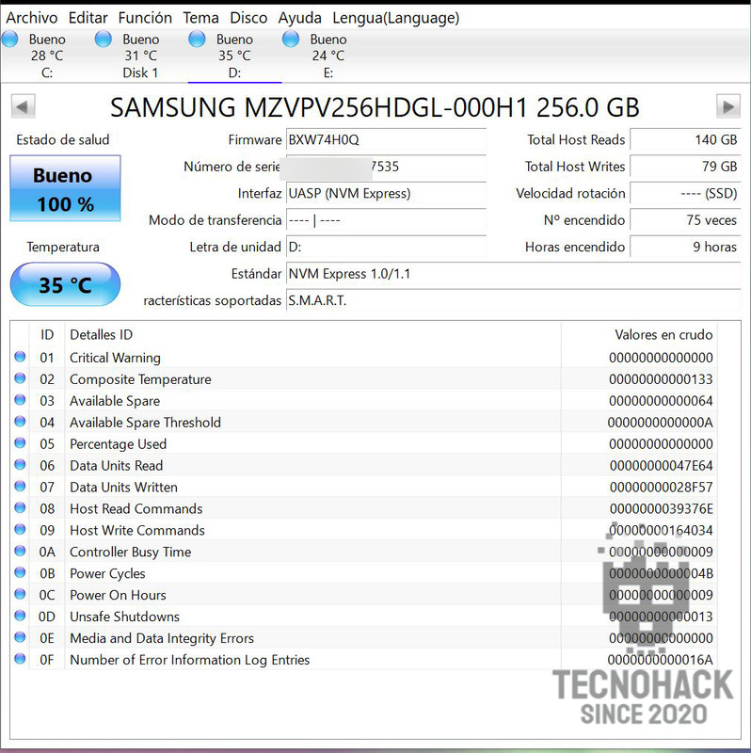Click raw value 000000000000A

tap(661, 423)
